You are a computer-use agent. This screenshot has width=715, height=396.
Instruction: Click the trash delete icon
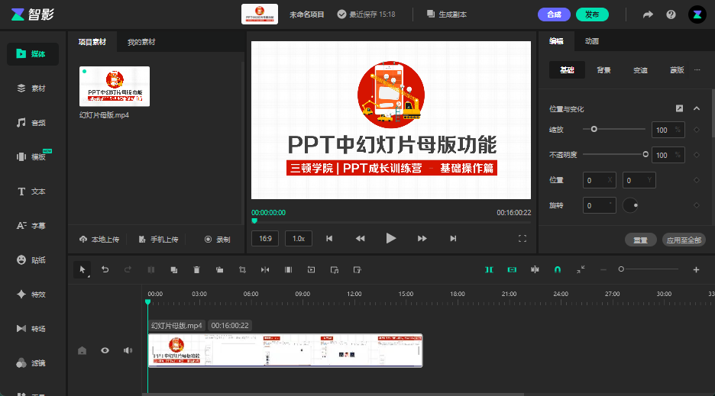[x=196, y=270]
